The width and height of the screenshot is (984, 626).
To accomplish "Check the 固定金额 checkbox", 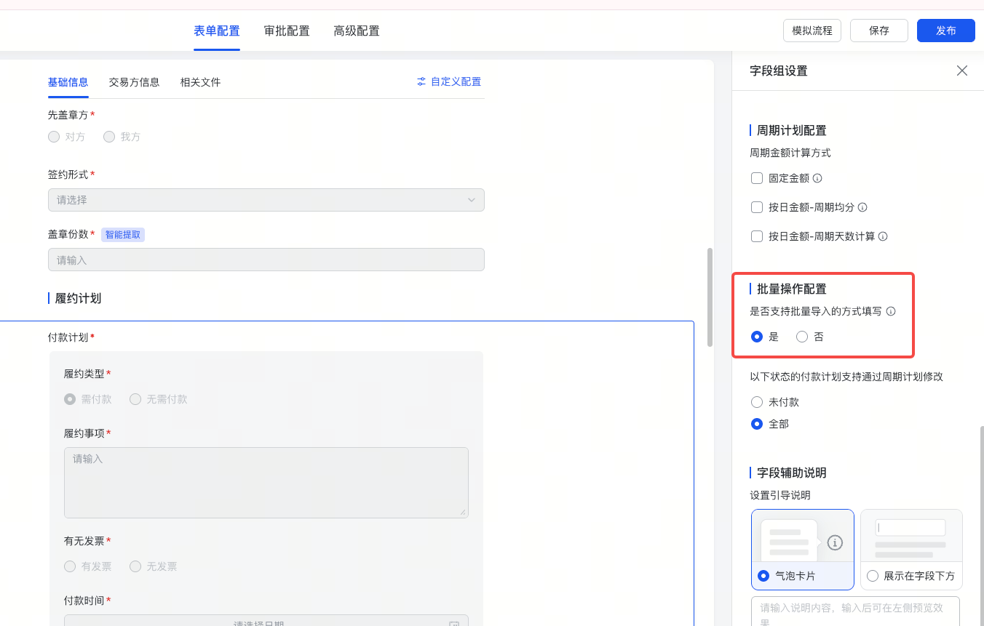I will pos(757,177).
